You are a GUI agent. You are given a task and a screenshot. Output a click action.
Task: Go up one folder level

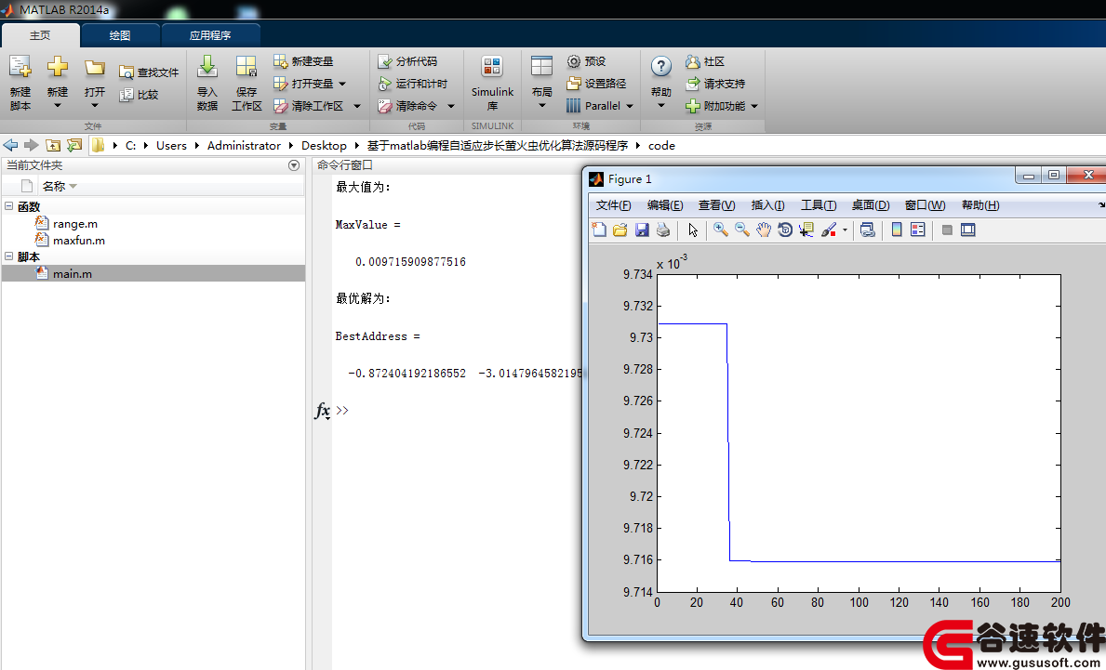pyautogui.click(x=53, y=145)
